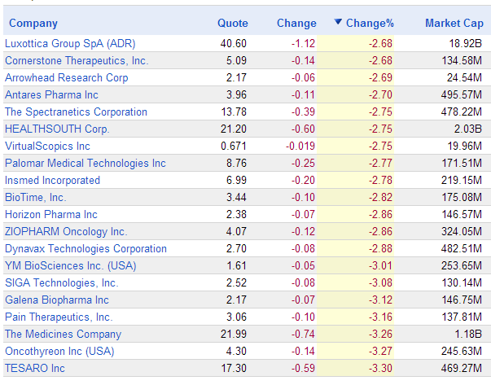Select YM BioSciences change percent -3.01

[380, 265]
